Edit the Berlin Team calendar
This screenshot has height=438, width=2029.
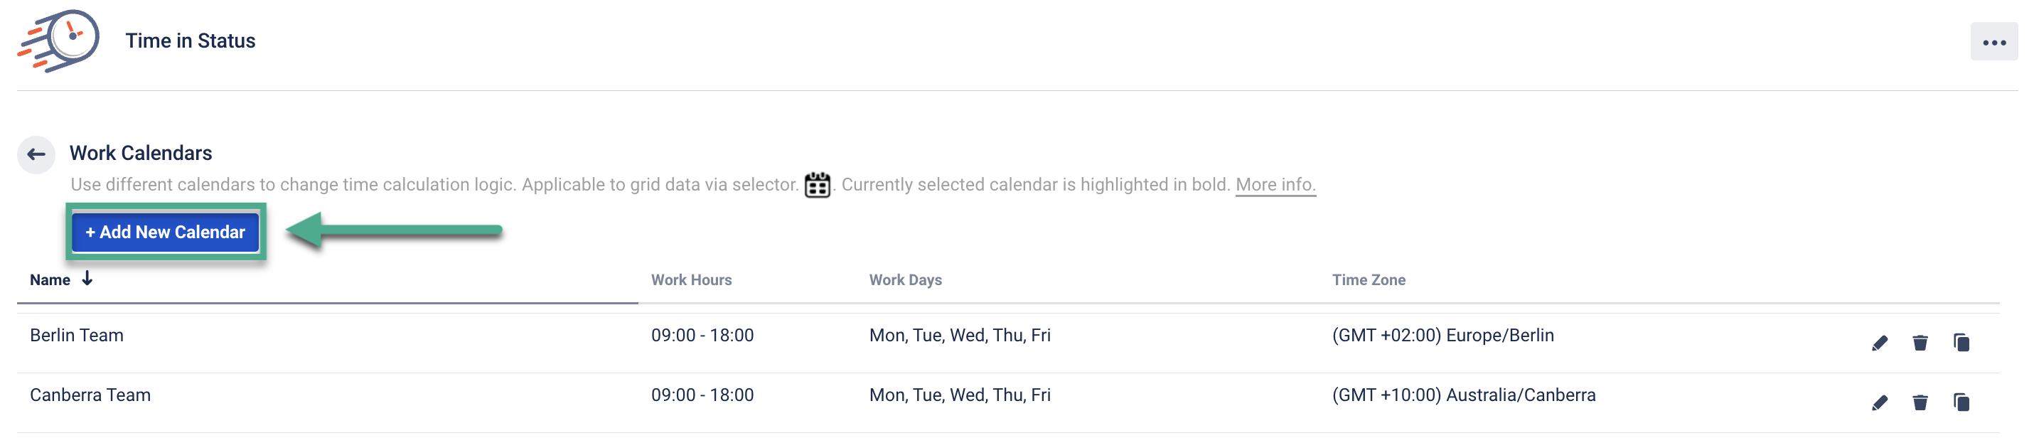(1879, 343)
